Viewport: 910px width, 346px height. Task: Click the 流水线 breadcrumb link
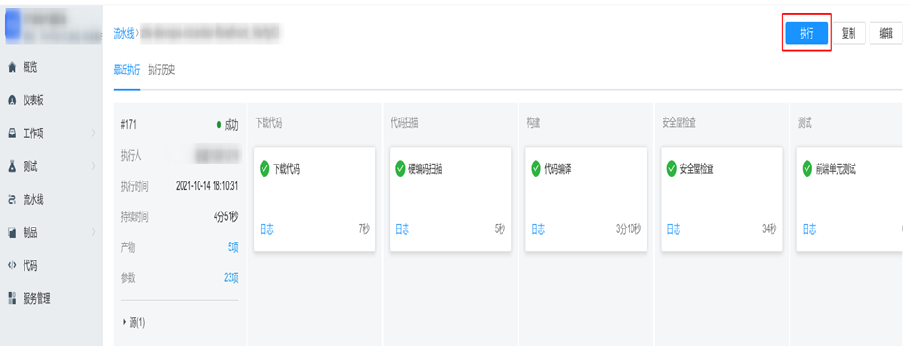123,34
